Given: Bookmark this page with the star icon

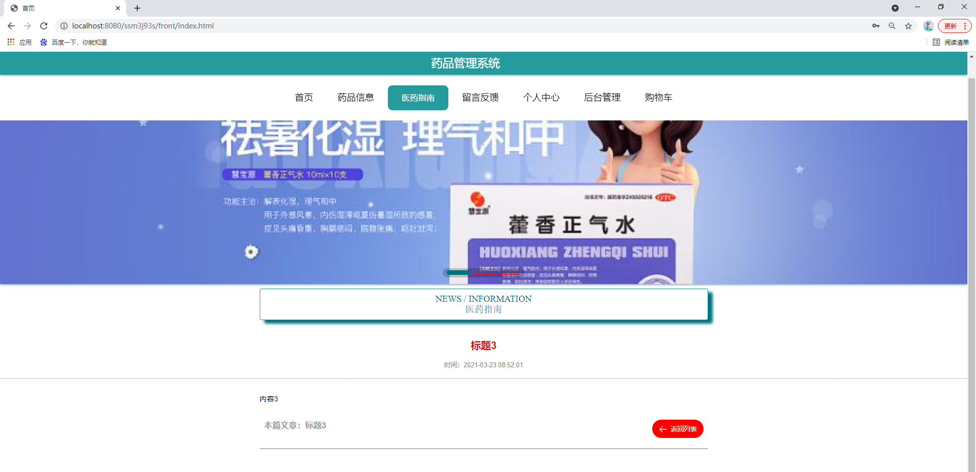Looking at the screenshot, I should [908, 26].
